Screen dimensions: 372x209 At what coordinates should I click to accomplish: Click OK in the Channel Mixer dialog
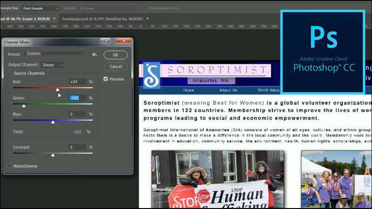pyautogui.click(x=115, y=55)
